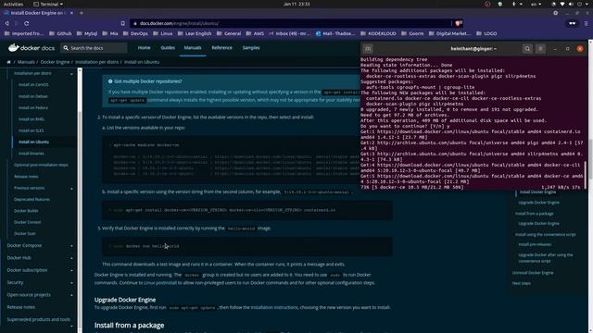
Task: Click the terminal window scrollbar
Action: point(585,175)
